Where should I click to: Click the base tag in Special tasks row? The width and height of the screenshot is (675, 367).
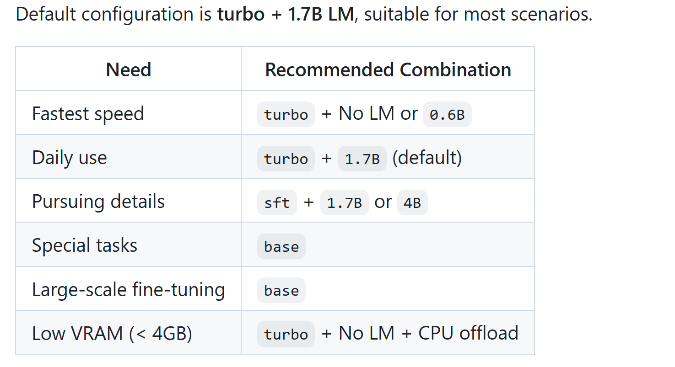281,246
